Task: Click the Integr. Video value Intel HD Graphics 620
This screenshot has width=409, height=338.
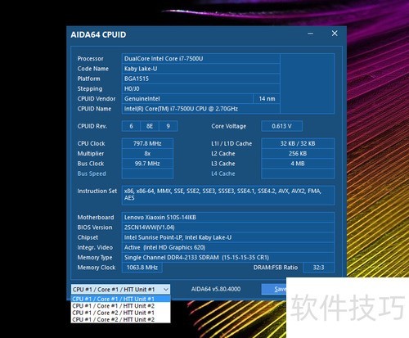Action: point(228,248)
